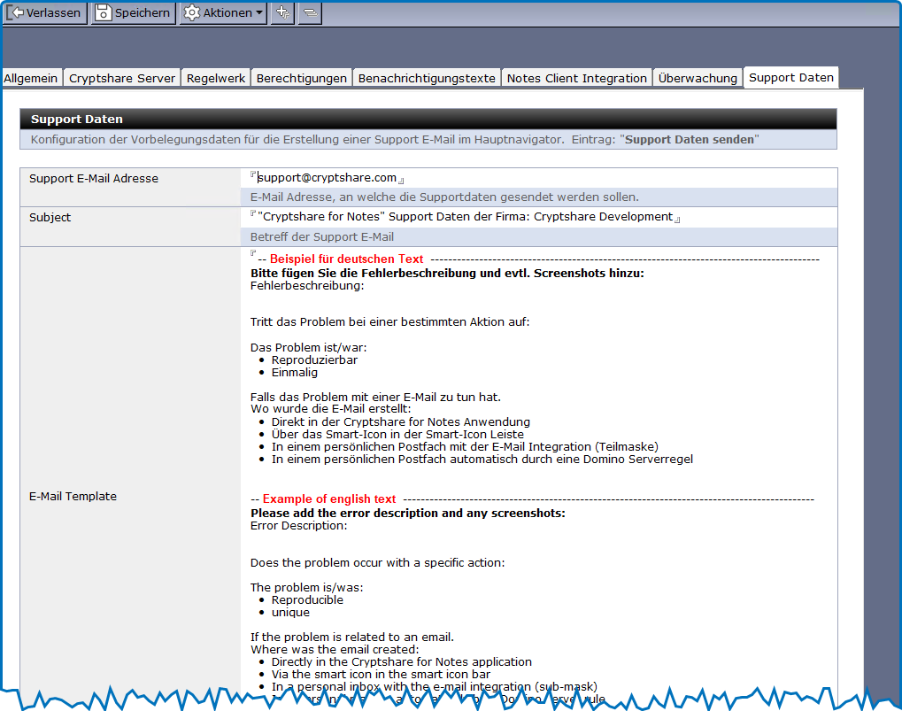902x711 pixels.
Task: Select the Support Daten tab
Action: [x=790, y=77]
